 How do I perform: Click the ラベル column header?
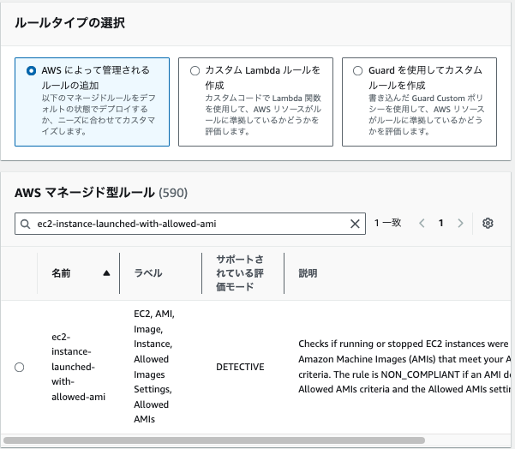[148, 273]
